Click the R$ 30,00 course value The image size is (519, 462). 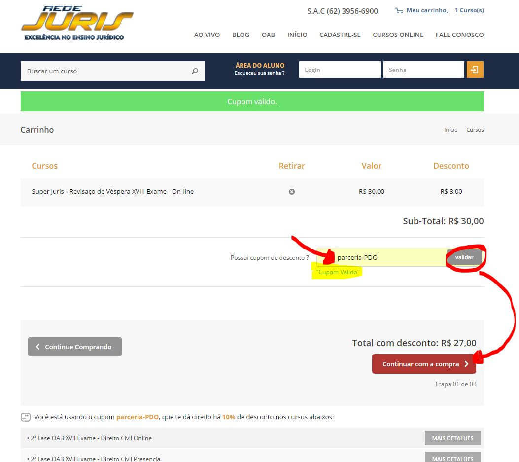coord(371,191)
